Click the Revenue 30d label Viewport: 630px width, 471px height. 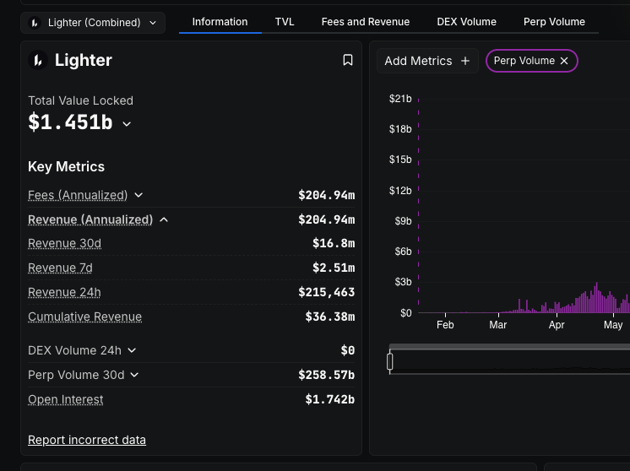(x=64, y=243)
